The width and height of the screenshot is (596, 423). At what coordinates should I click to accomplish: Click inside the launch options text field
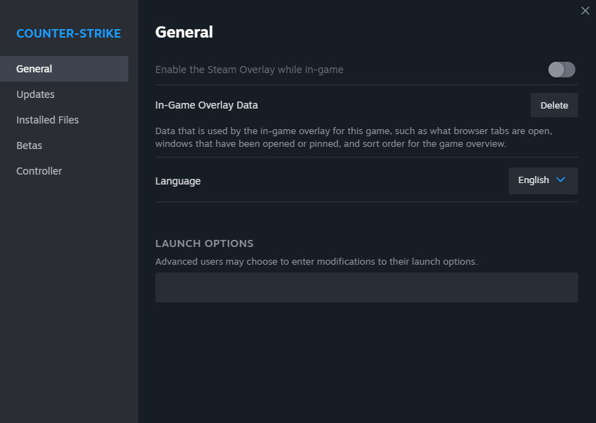point(366,287)
